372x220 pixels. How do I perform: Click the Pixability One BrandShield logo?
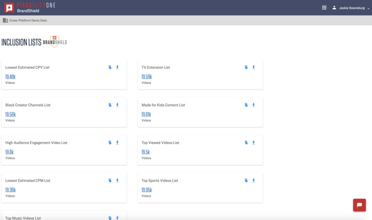[x=30, y=8]
